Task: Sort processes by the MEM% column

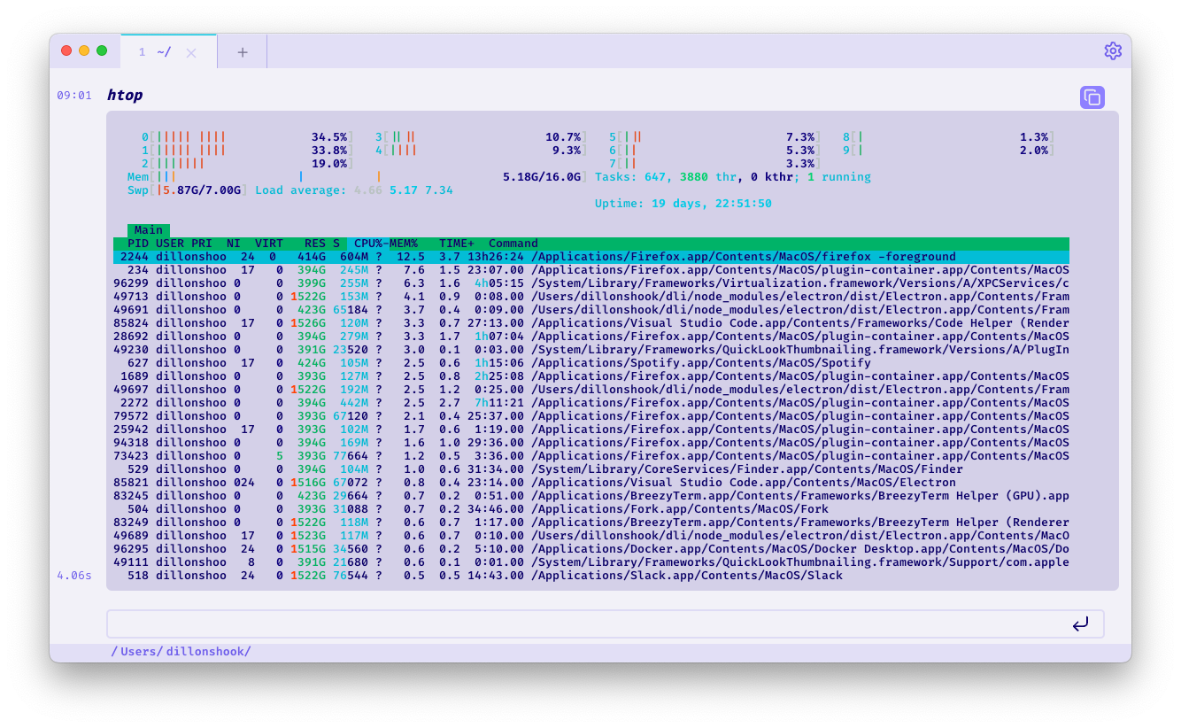Action: [404, 243]
